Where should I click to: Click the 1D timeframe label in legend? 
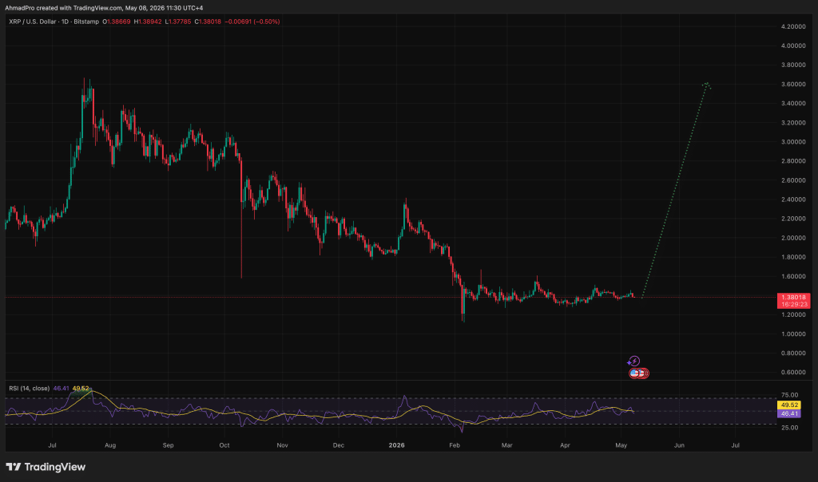click(66, 22)
